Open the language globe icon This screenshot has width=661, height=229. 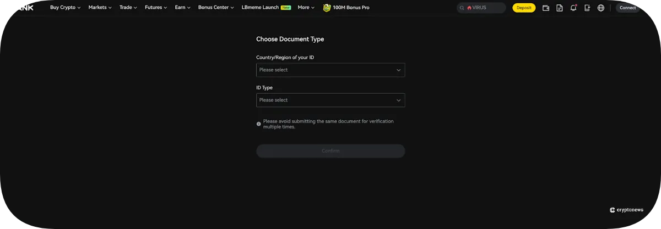(600, 8)
